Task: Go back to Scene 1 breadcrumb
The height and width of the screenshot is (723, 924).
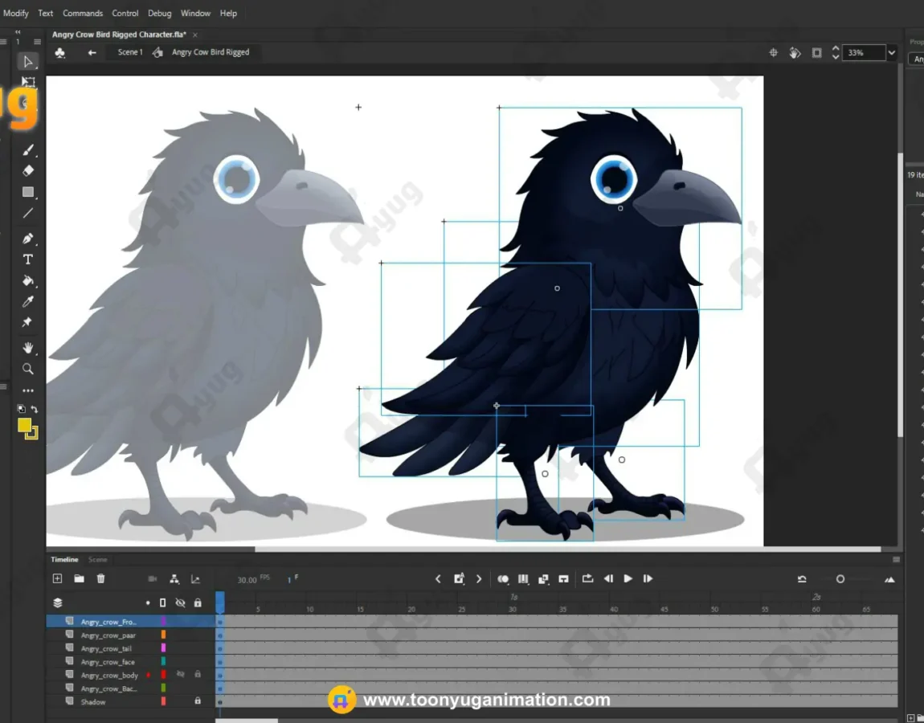Action: pos(129,52)
